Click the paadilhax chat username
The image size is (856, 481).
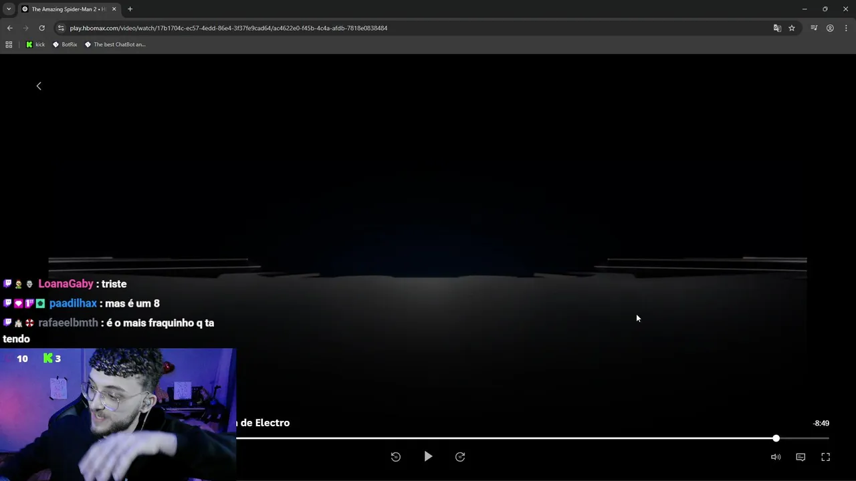click(x=73, y=303)
